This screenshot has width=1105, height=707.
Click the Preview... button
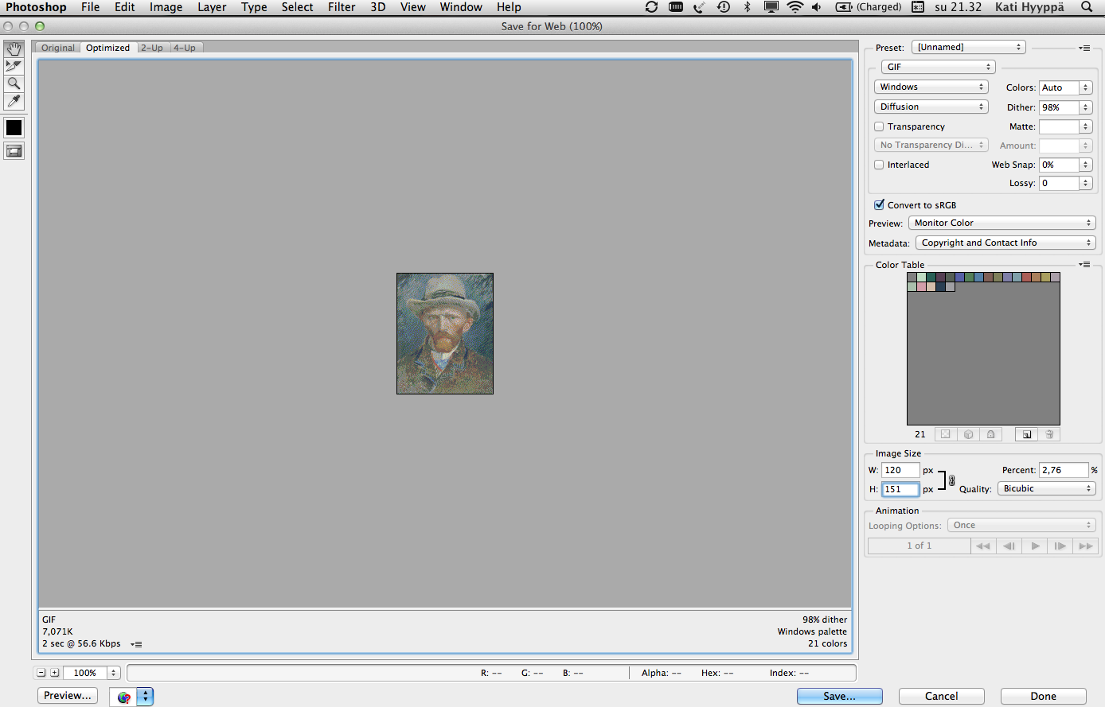(x=68, y=696)
